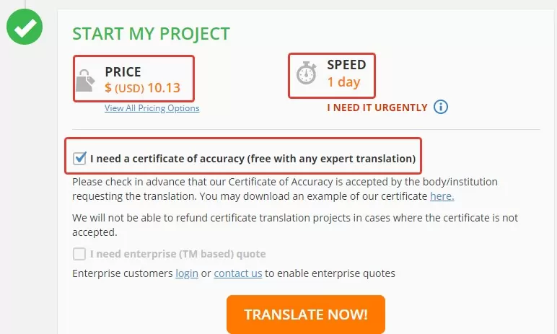This screenshot has width=557, height=334.
Task: Click the price tag icon
Action: click(85, 81)
